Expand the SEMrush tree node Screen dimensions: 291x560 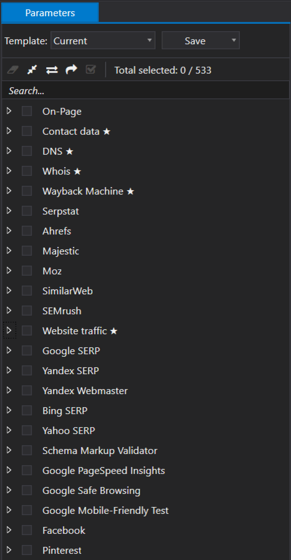(9, 311)
